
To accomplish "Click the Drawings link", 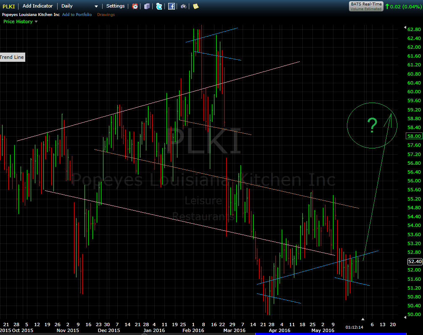I will [x=106, y=15].
